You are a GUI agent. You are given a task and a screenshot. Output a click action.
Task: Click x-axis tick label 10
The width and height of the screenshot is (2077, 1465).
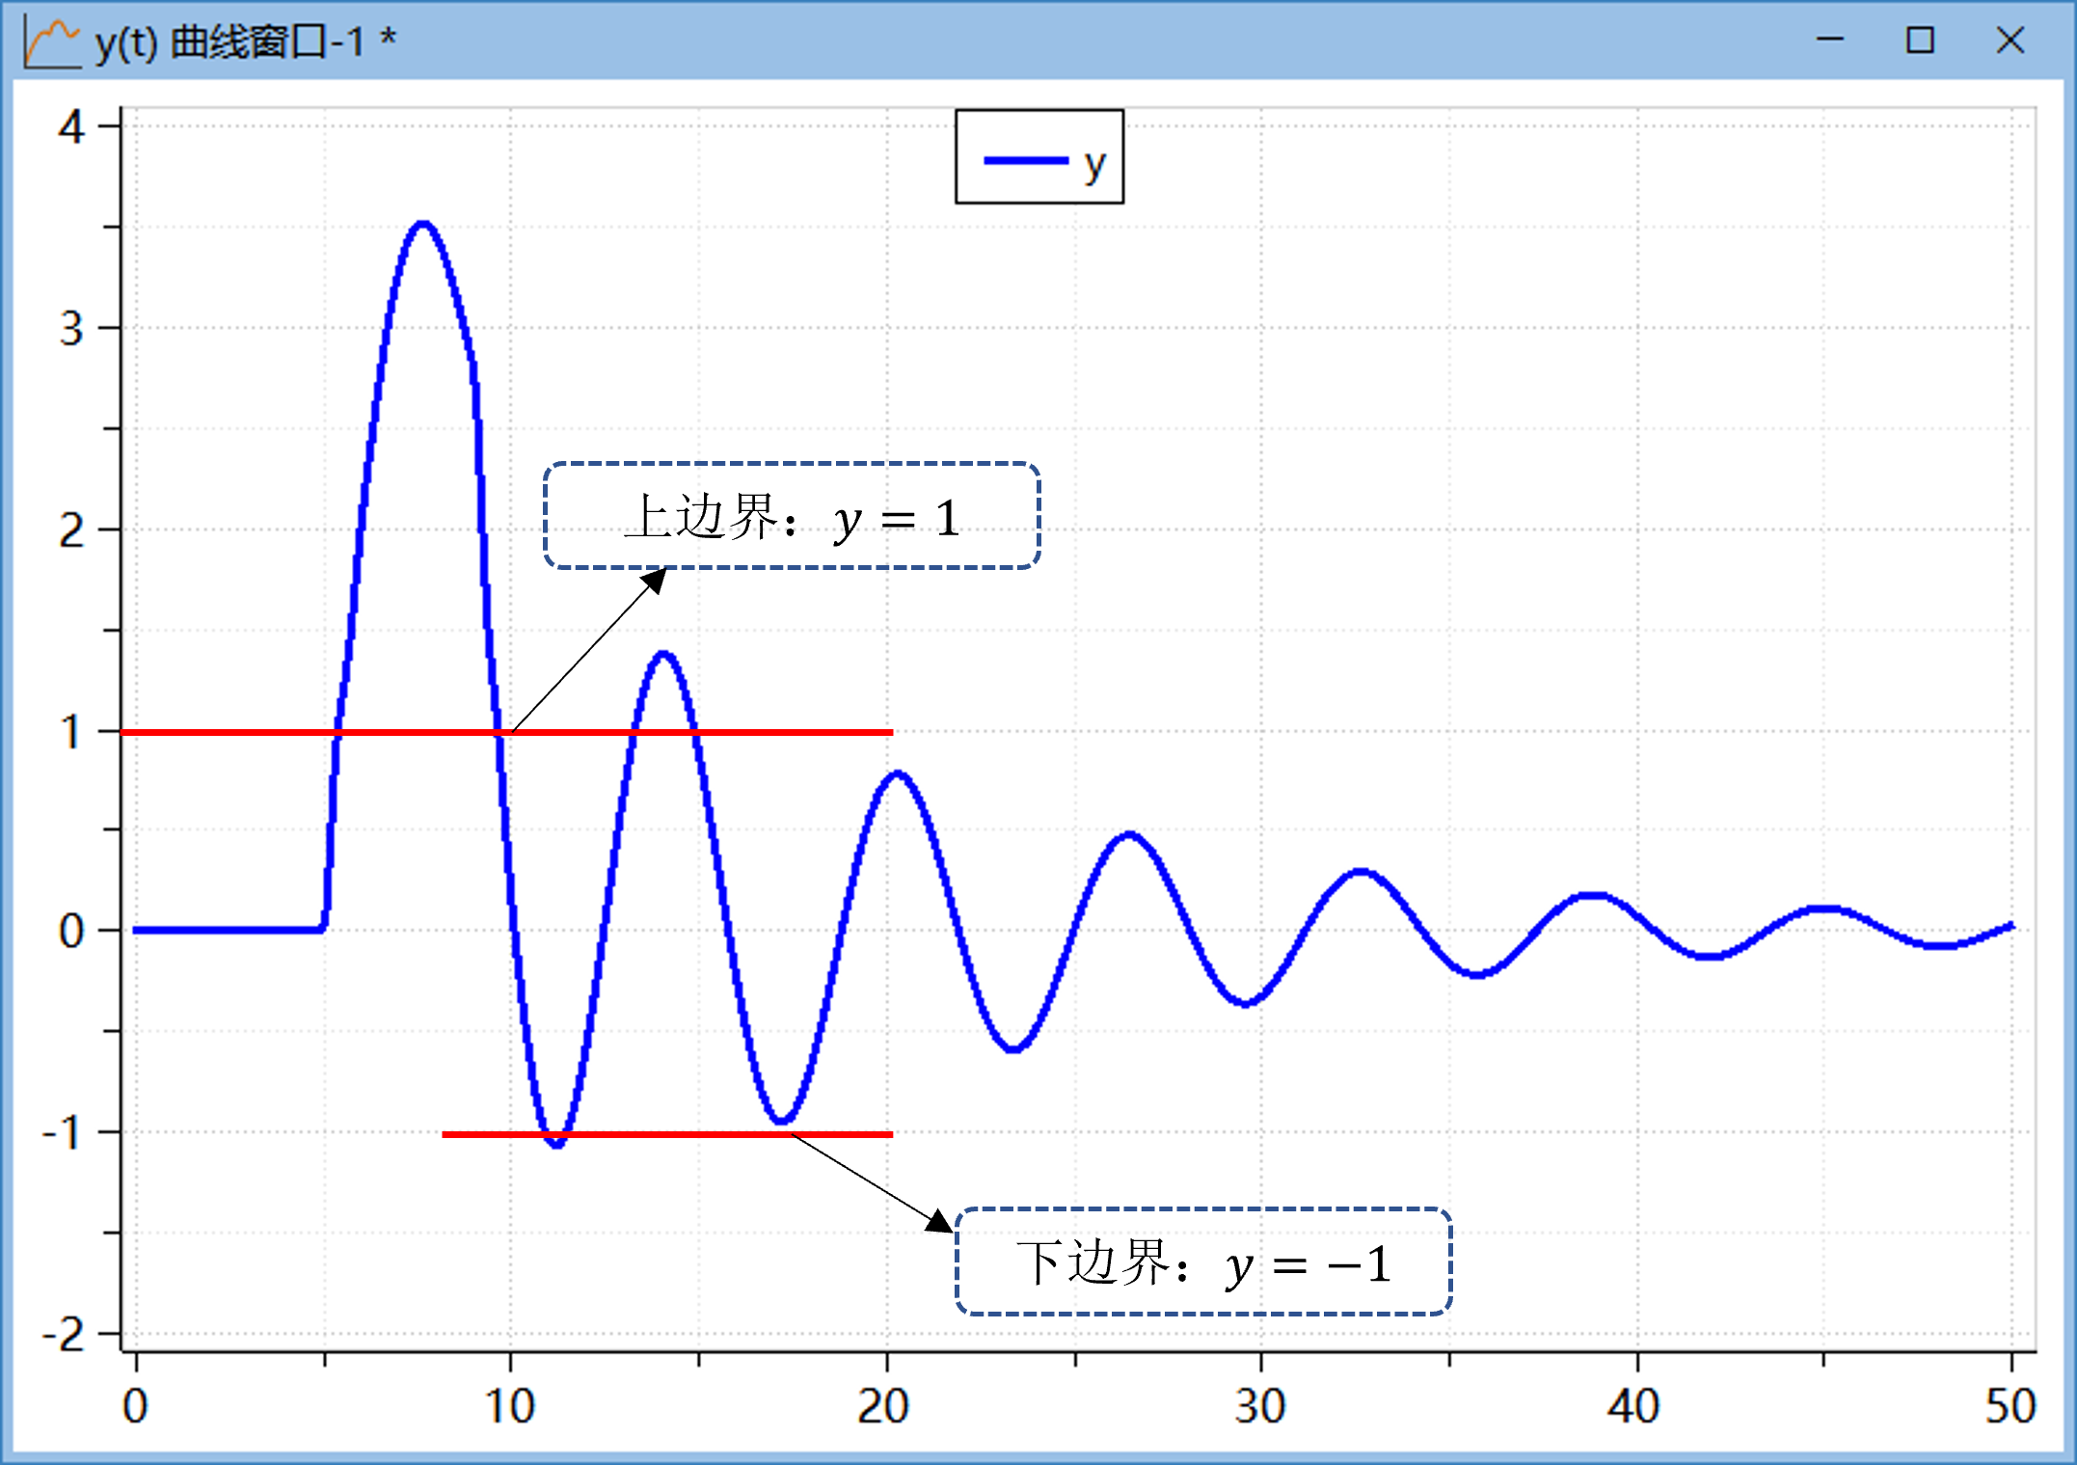[509, 1406]
